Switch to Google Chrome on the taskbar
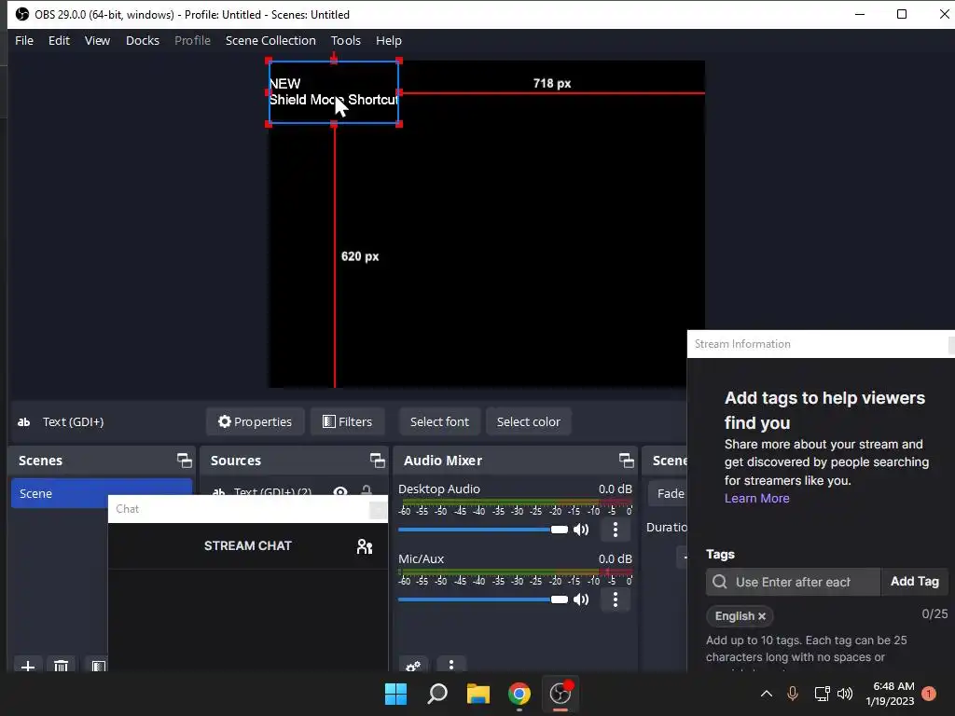955x716 pixels. click(519, 694)
